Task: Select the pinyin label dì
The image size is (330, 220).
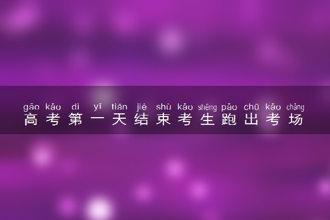Action: [75, 107]
